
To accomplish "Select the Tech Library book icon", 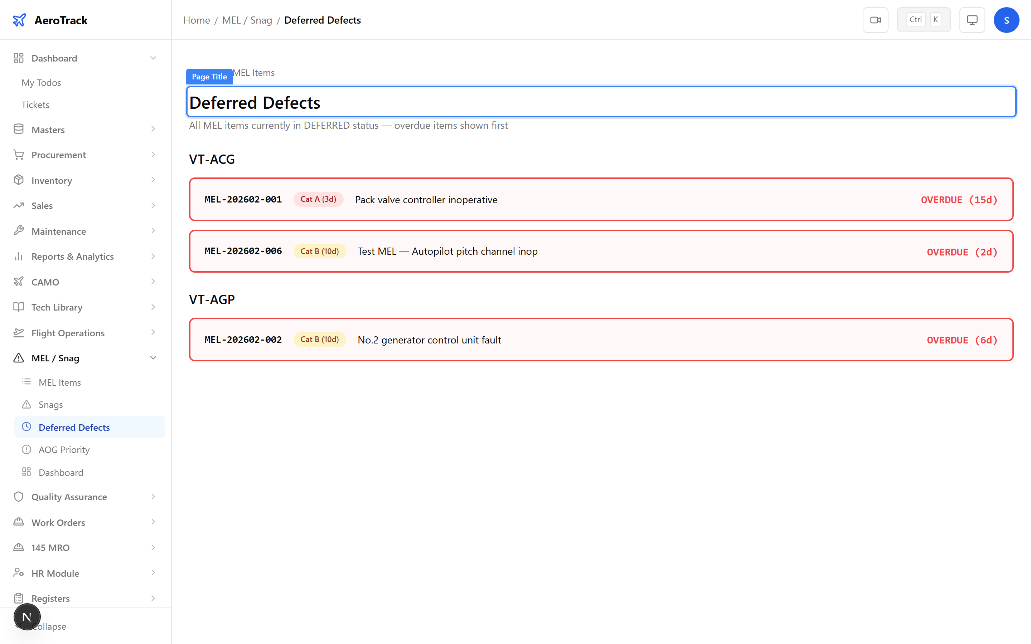I will point(19,307).
